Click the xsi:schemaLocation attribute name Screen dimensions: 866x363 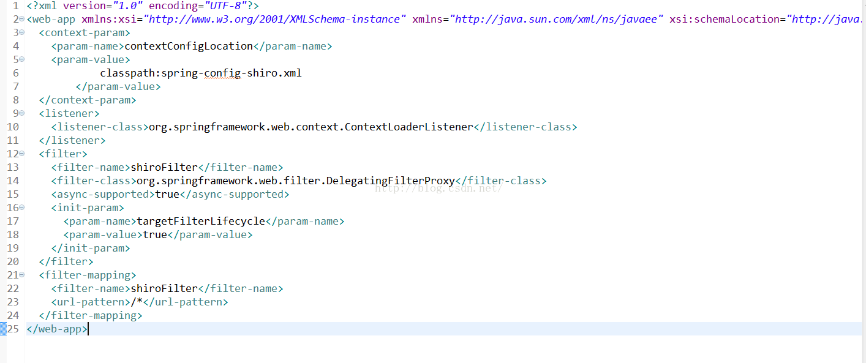[x=725, y=19]
